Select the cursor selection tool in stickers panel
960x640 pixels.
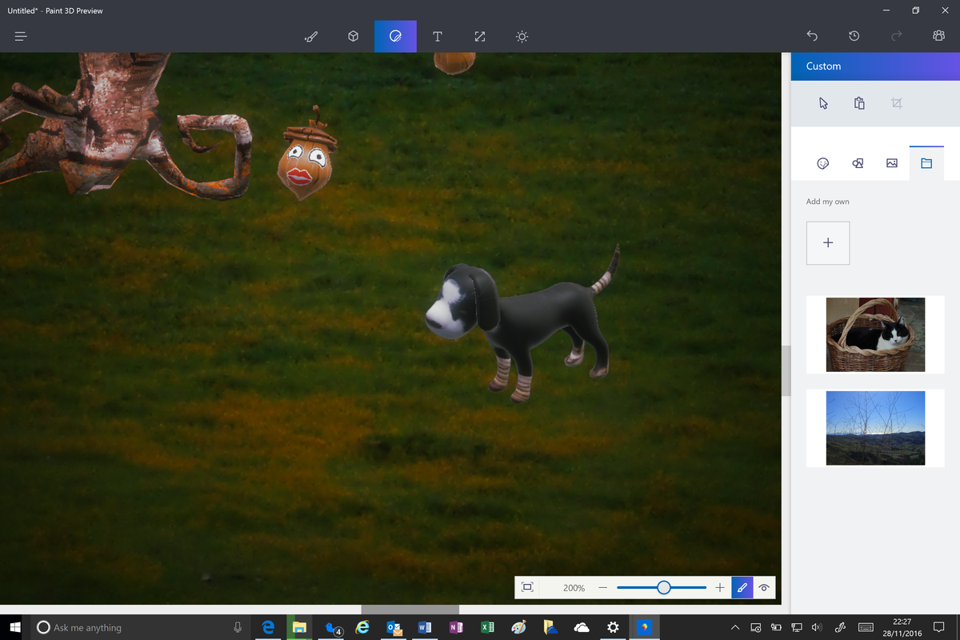(822, 103)
